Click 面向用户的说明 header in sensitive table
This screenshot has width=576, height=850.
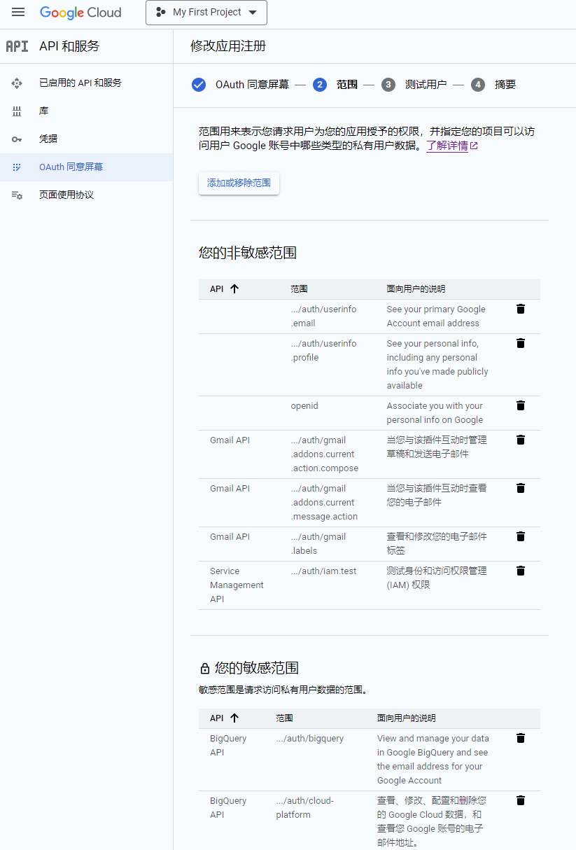coord(406,718)
